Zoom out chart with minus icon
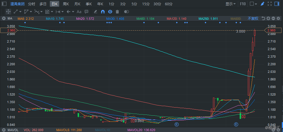This screenshot has height=132, width=283. pos(273,19)
